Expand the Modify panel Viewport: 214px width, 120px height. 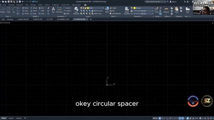click(x=36, y=16)
